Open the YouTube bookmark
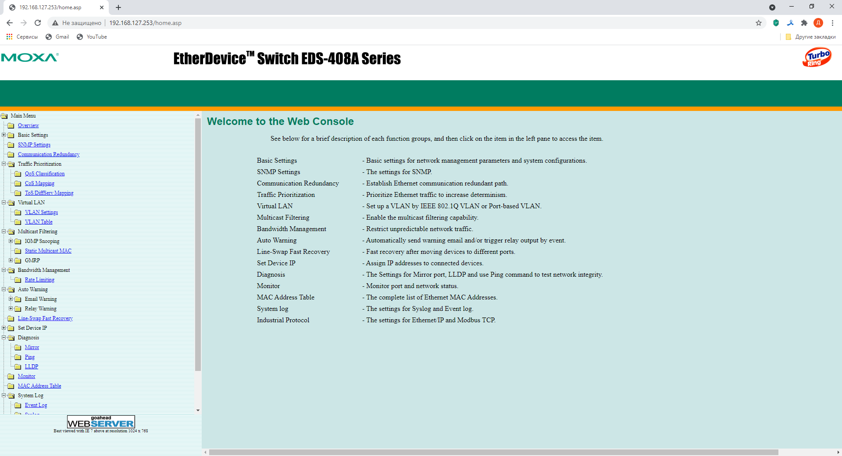 click(x=92, y=37)
